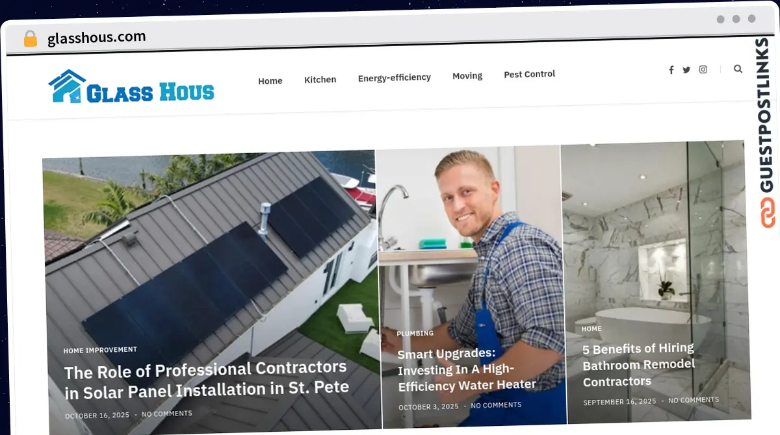780x435 pixels.
Task: Click the search magnifier icon
Action: (738, 68)
